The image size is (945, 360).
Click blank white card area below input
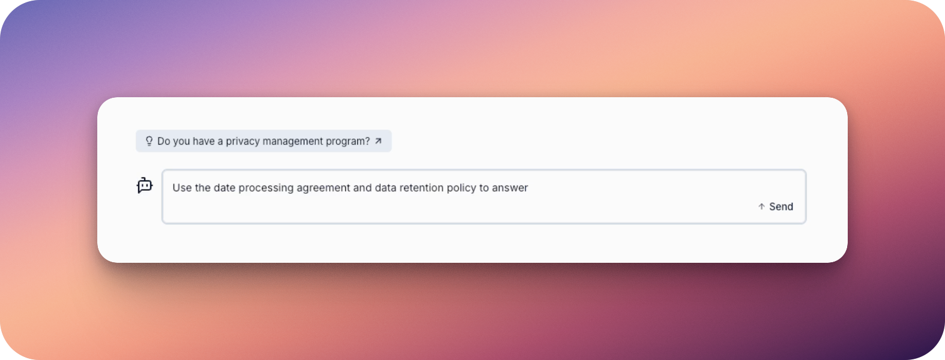[472, 243]
